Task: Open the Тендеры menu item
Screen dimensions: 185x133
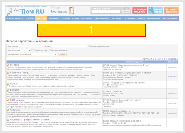Action: click(30, 18)
